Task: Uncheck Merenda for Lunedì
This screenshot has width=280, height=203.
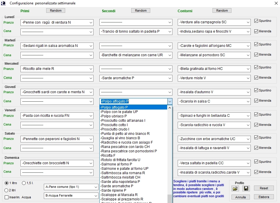Action: (x=256, y=31)
